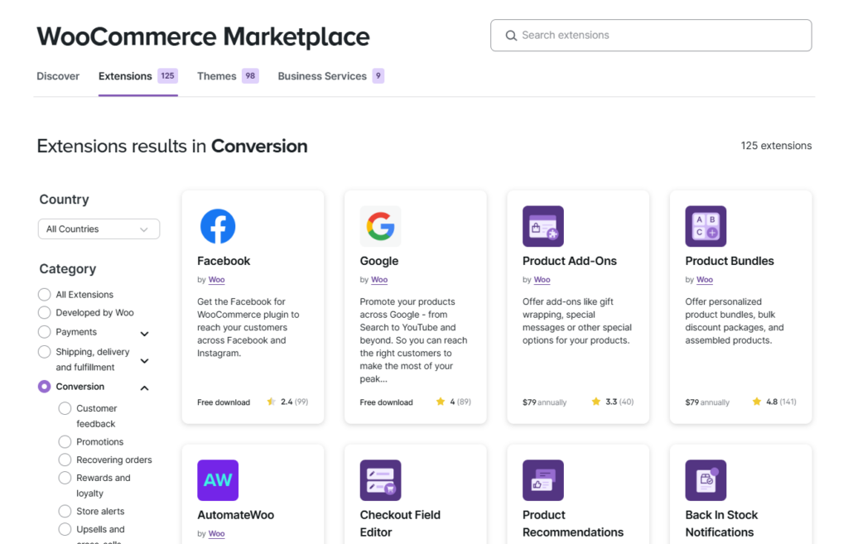848x544 pixels.
Task: Open Back In Stock Notifications title
Action: pos(721,523)
